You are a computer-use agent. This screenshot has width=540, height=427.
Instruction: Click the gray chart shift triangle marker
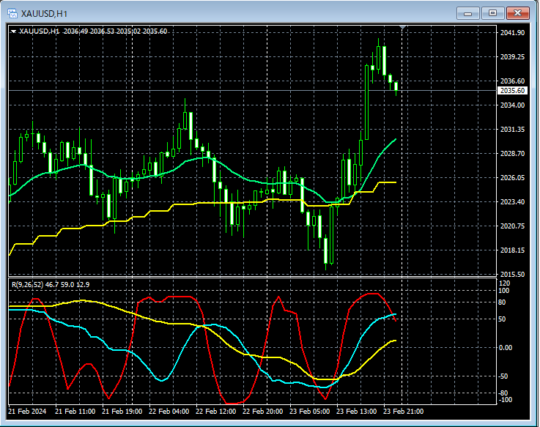tap(402, 28)
